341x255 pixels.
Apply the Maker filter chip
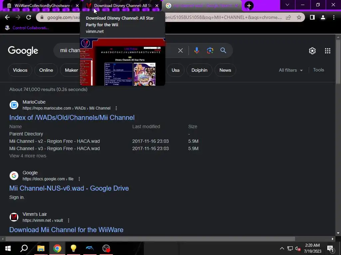[70, 70]
